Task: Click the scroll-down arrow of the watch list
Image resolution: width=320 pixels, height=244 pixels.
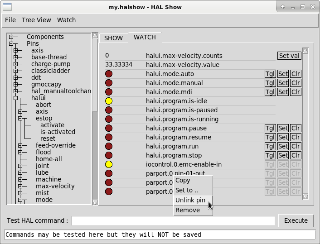Action: 305,196
